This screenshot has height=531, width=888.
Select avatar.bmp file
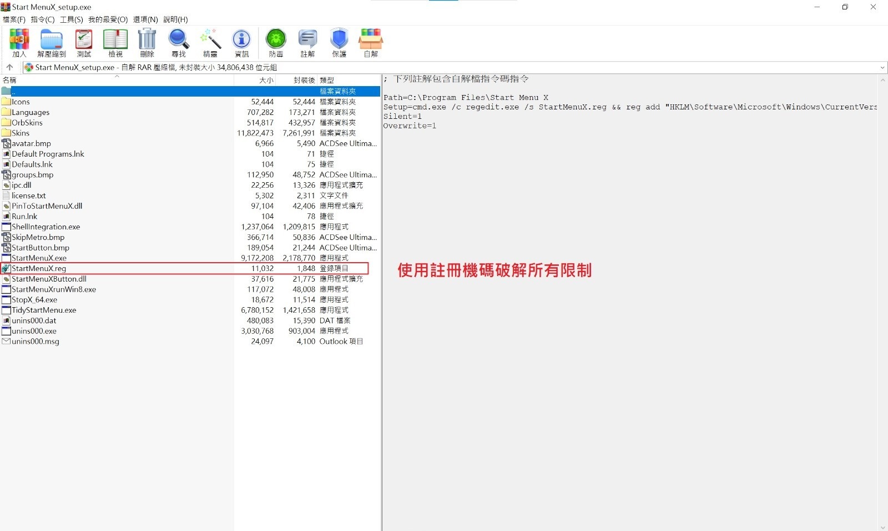[x=190, y=143]
